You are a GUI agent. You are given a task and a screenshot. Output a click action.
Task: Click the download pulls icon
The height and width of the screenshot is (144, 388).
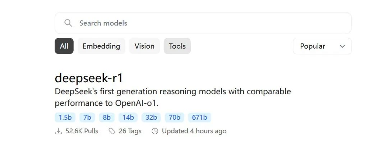point(59,131)
